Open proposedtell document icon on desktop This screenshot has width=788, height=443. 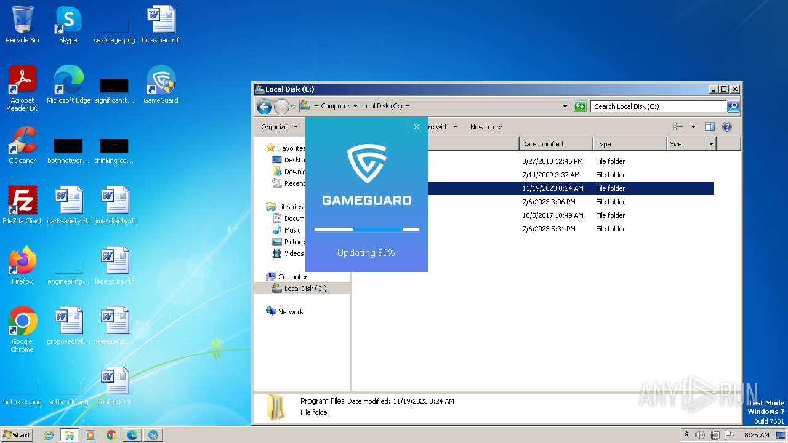pyautogui.click(x=68, y=326)
